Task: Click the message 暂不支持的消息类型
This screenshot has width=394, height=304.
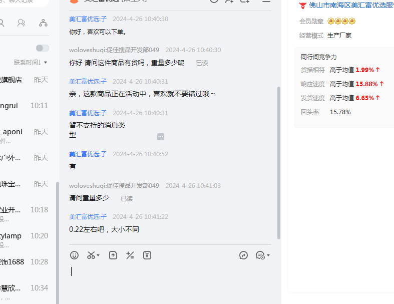Action: click(x=97, y=130)
